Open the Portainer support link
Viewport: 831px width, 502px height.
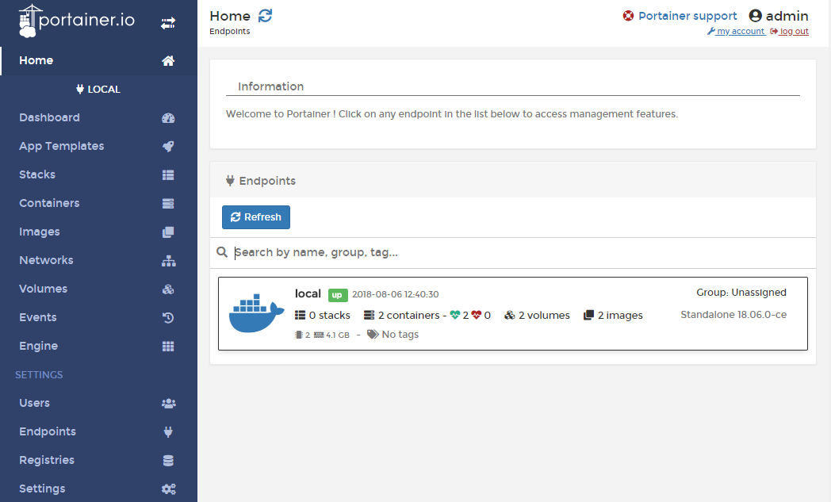(x=687, y=16)
